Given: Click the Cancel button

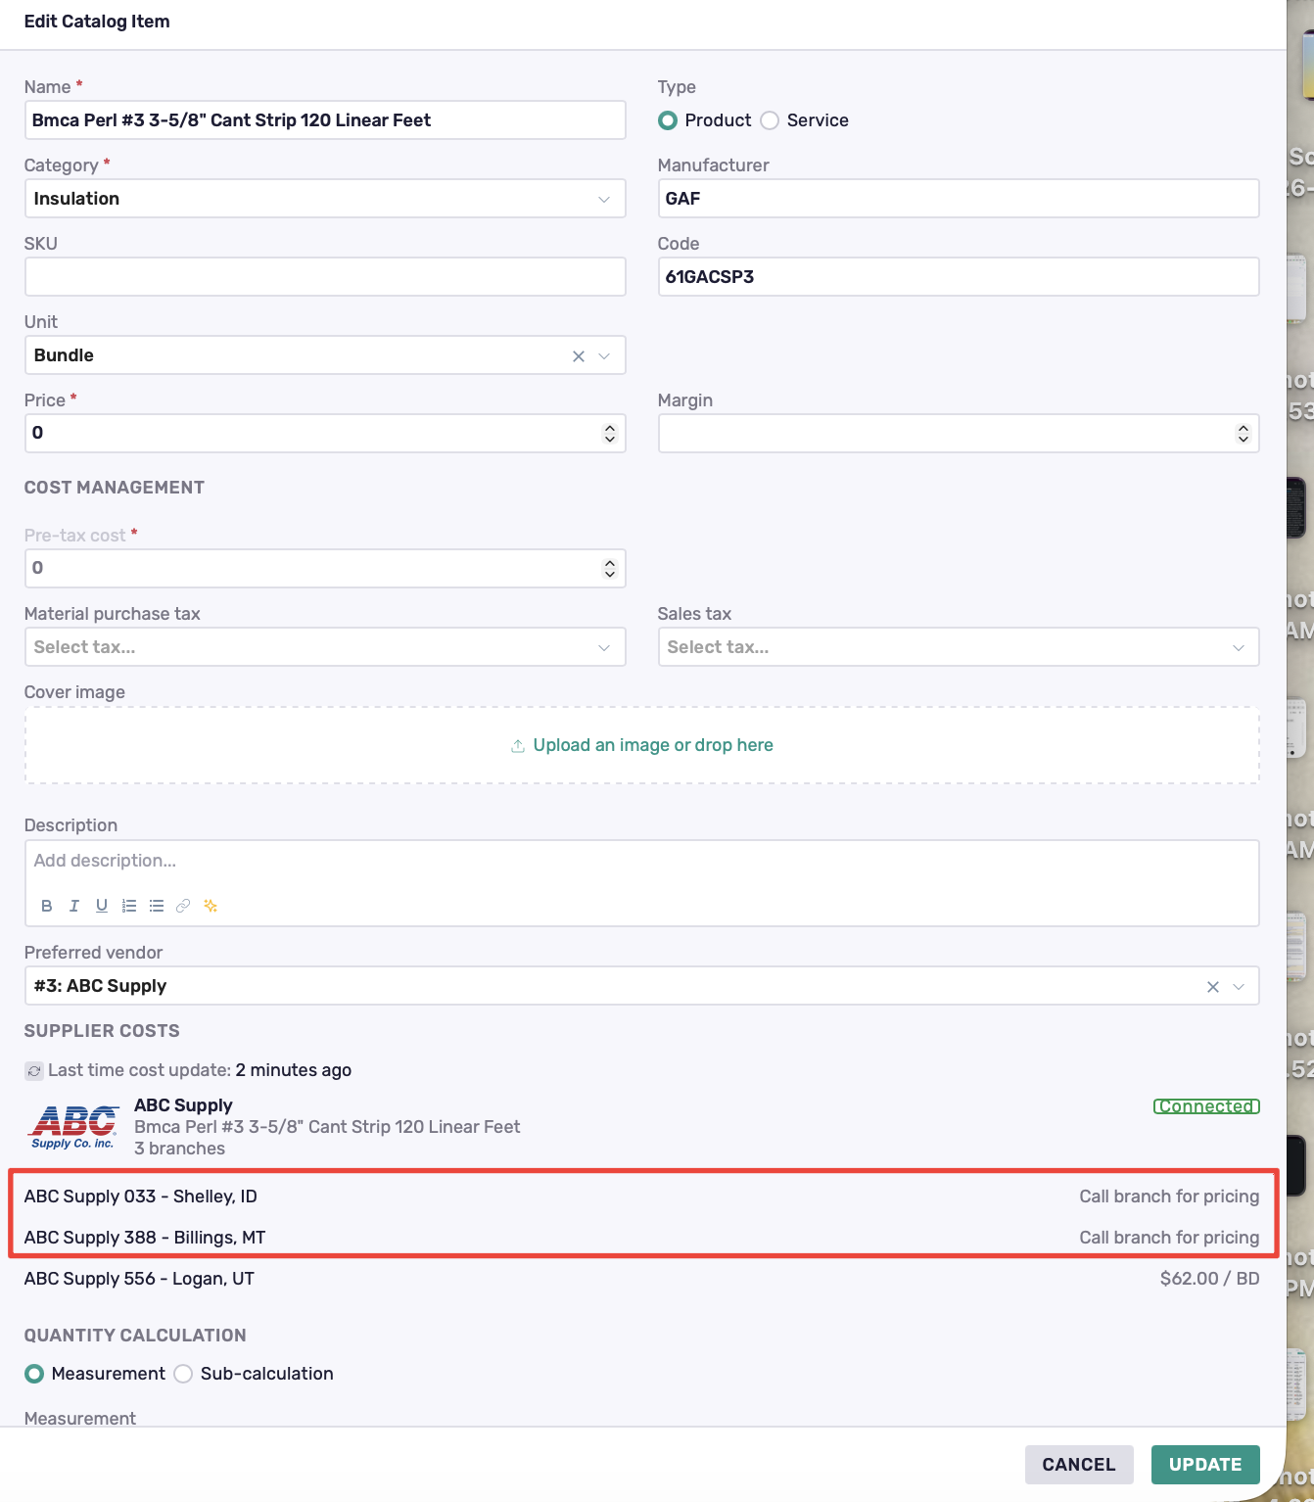Looking at the screenshot, I should coord(1079,1465).
